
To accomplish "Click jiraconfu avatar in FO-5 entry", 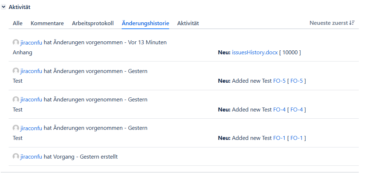I will click(16, 71).
